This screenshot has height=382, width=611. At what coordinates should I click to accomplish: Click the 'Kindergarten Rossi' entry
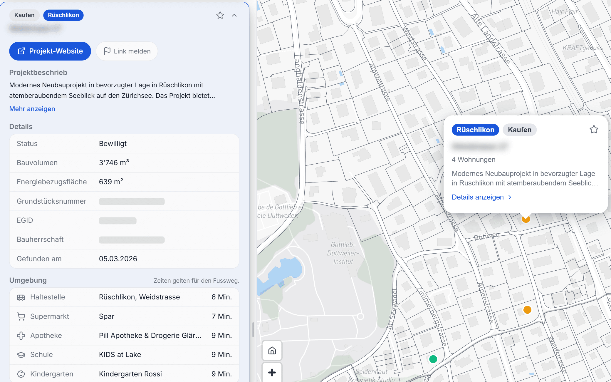point(130,374)
